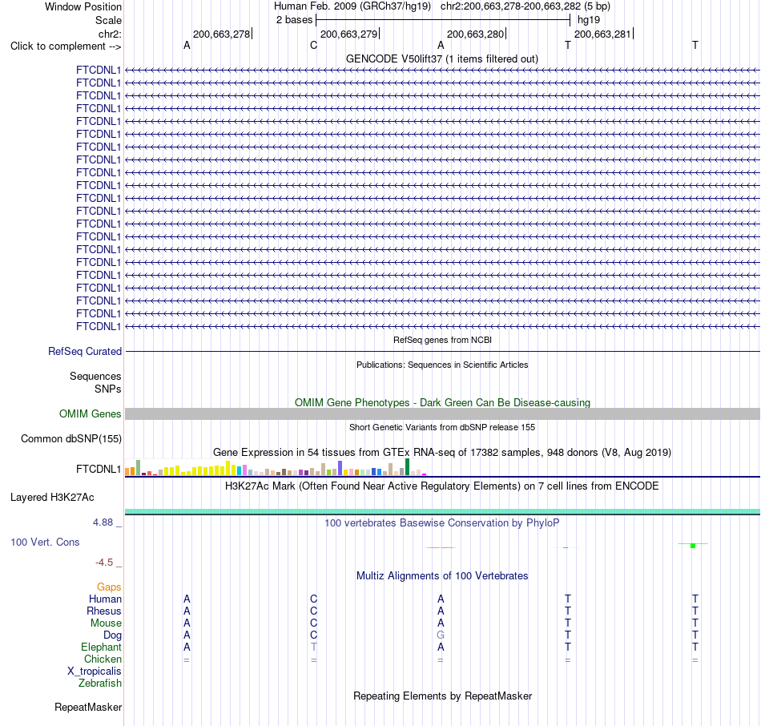Click the horizontal scale bar line
761x726 pixels.
(443, 20)
